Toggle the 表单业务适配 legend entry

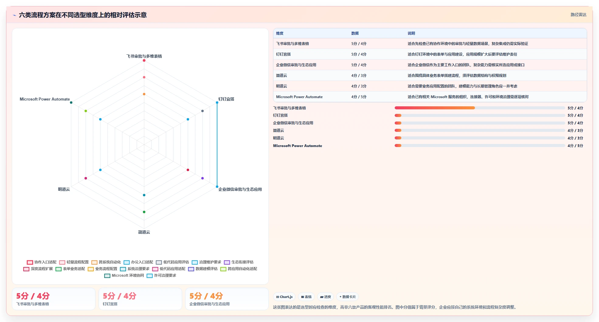click(70, 269)
